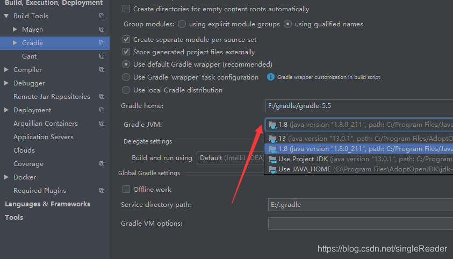This screenshot has width=453, height=259.
Task: Select Use default Gradle wrapper option
Action: click(126, 64)
